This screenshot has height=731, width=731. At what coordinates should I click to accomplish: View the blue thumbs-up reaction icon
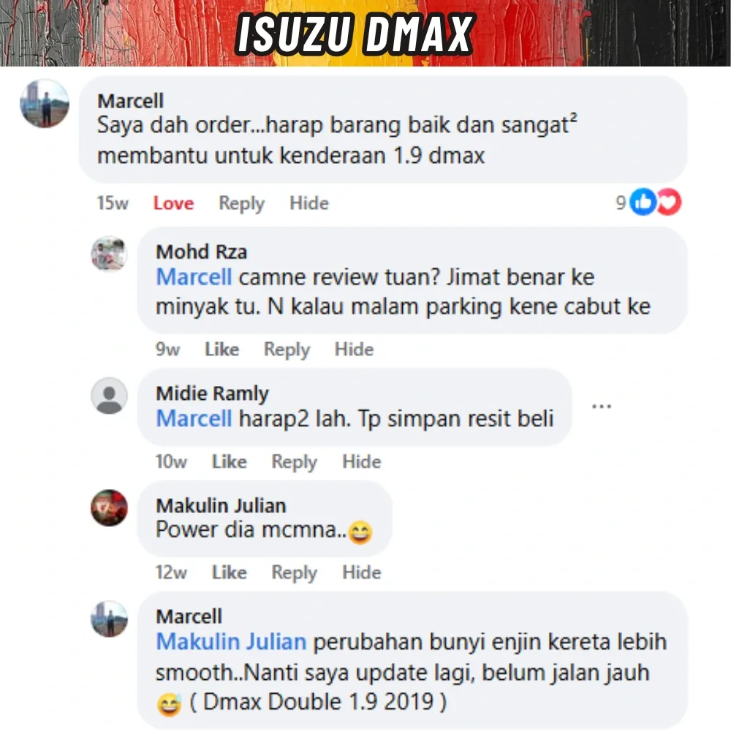[x=643, y=202]
